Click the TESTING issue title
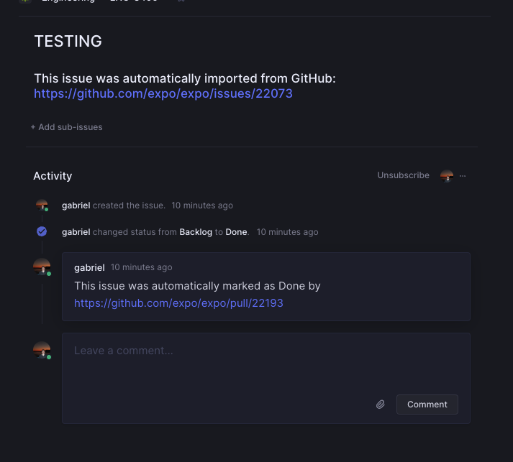The height and width of the screenshot is (462, 513). click(68, 42)
